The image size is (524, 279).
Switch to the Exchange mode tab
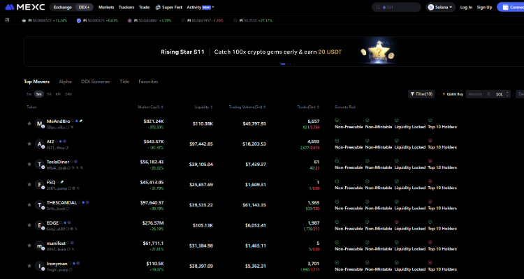pos(62,7)
